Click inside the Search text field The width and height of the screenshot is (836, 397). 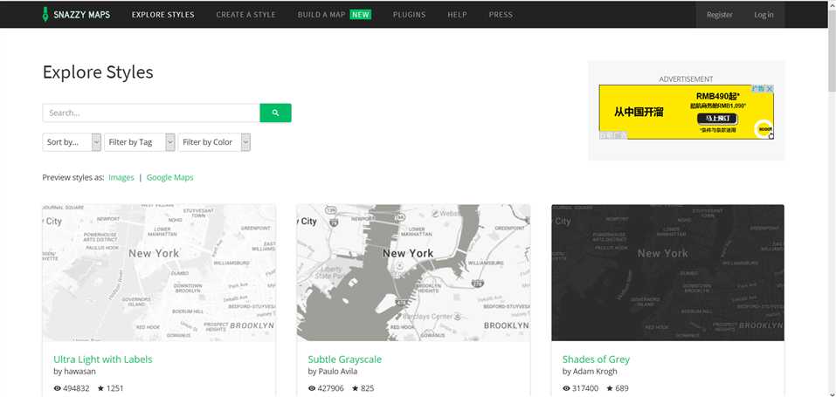pos(151,113)
